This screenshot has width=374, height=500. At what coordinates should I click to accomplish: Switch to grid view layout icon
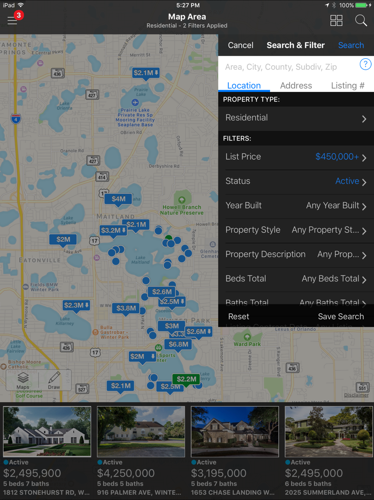pyautogui.click(x=336, y=21)
